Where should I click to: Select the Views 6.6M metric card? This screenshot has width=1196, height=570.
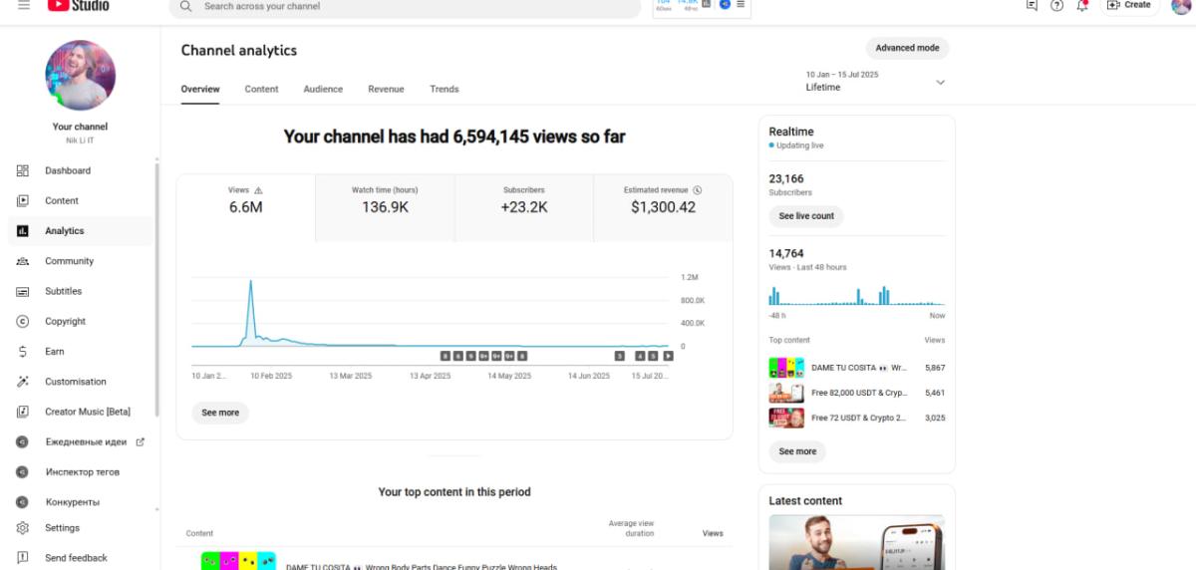(x=246, y=207)
